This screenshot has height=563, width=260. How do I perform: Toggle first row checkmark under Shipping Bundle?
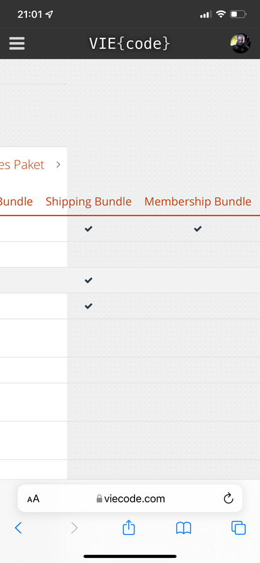tap(89, 229)
